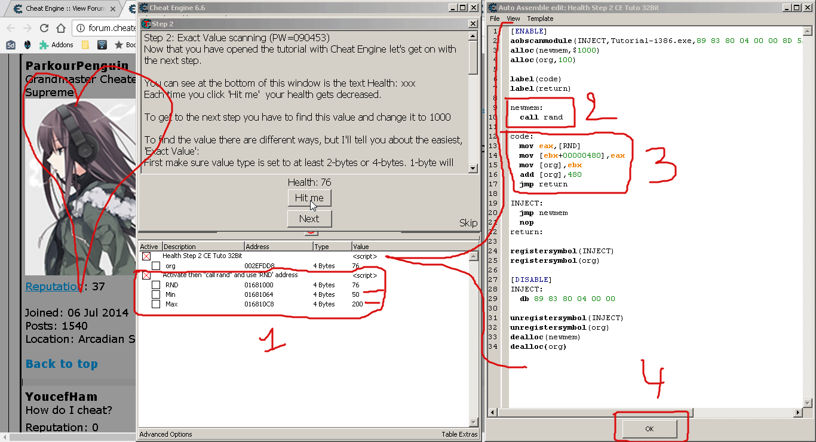Open the Template menu in Auto Assemble
This screenshot has height=442, width=816.
pyautogui.click(x=540, y=19)
